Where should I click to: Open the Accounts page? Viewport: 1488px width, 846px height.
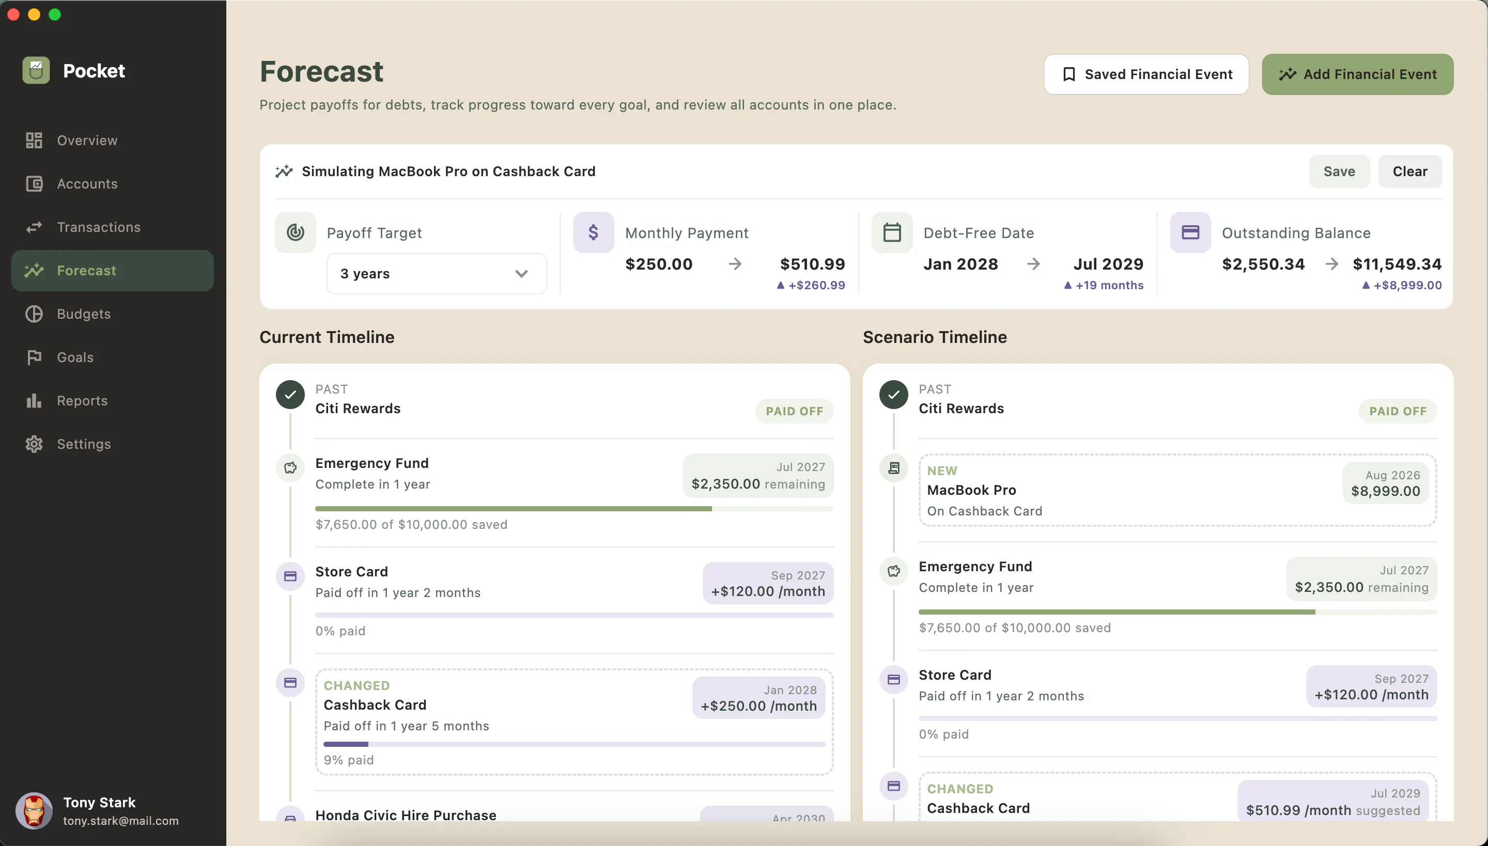[x=113, y=184]
